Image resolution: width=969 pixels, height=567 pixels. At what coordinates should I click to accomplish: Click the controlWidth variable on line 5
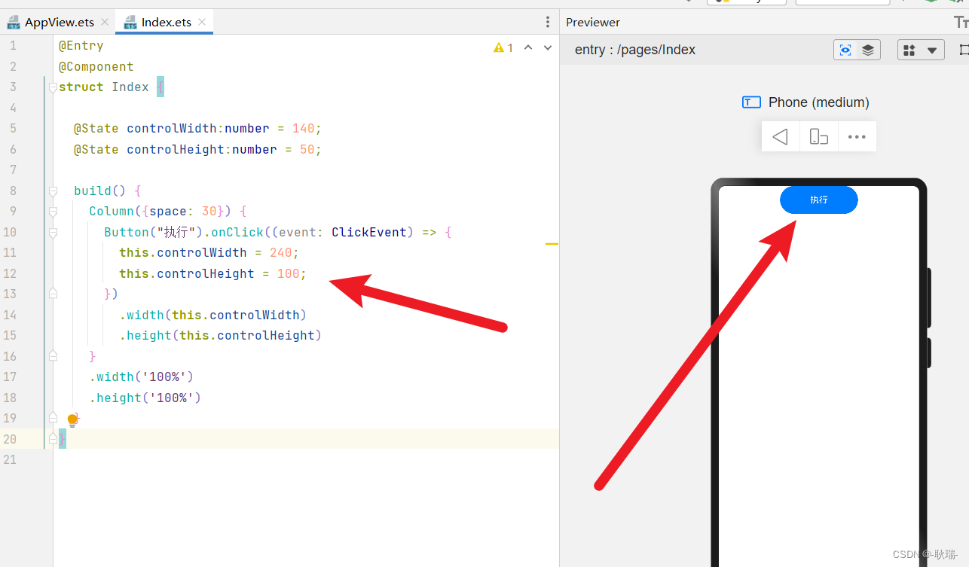click(172, 129)
